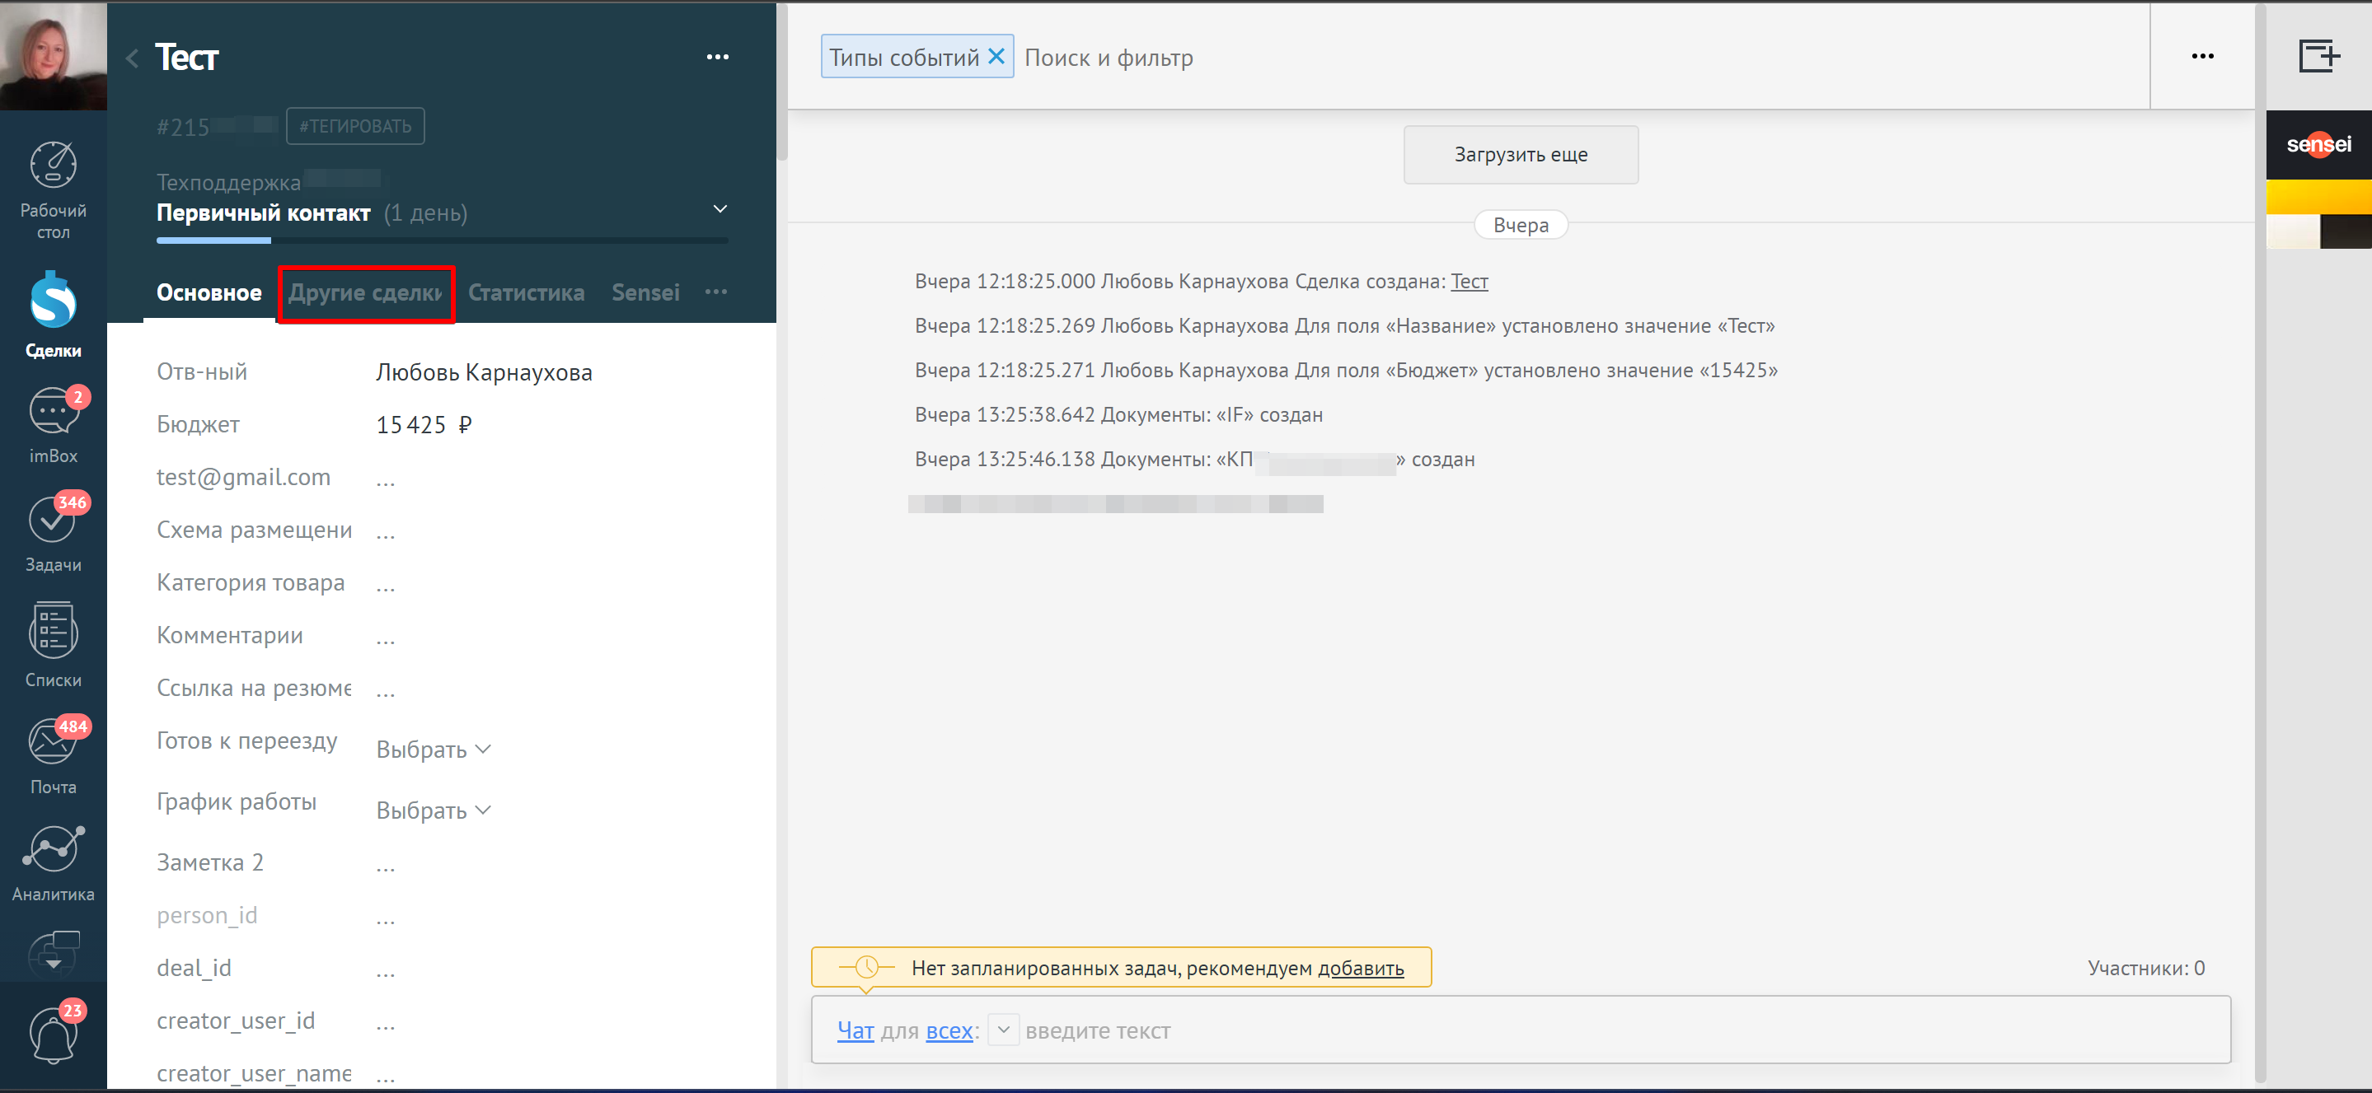Click responsible user Любовь Карнаухова
Viewport: 2372px width, 1093px height.
coord(484,372)
